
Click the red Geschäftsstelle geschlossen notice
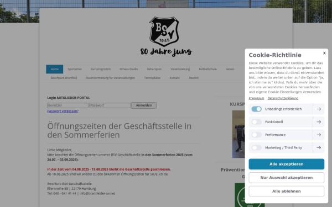pos(109,169)
